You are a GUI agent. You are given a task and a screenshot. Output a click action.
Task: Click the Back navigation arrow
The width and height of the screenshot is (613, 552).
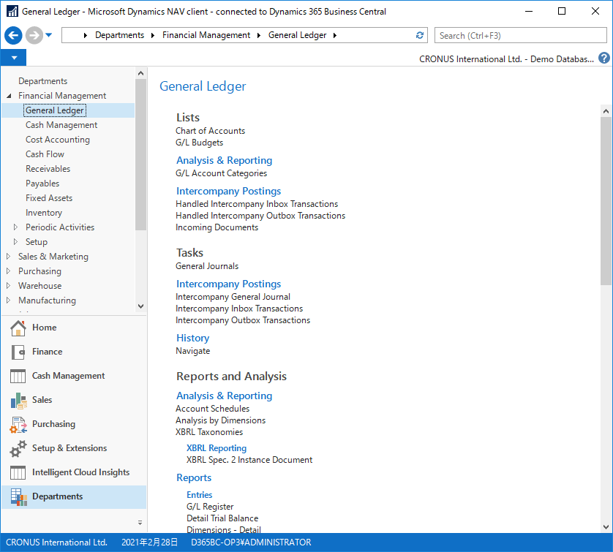tap(13, 35)
